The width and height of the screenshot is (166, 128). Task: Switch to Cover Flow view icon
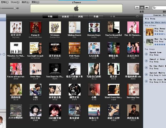[146, 8]
